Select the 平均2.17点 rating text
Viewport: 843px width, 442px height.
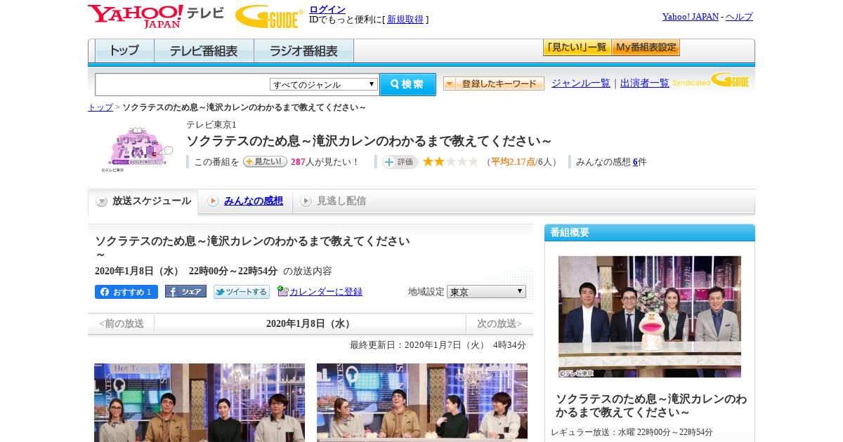[513, 162]
